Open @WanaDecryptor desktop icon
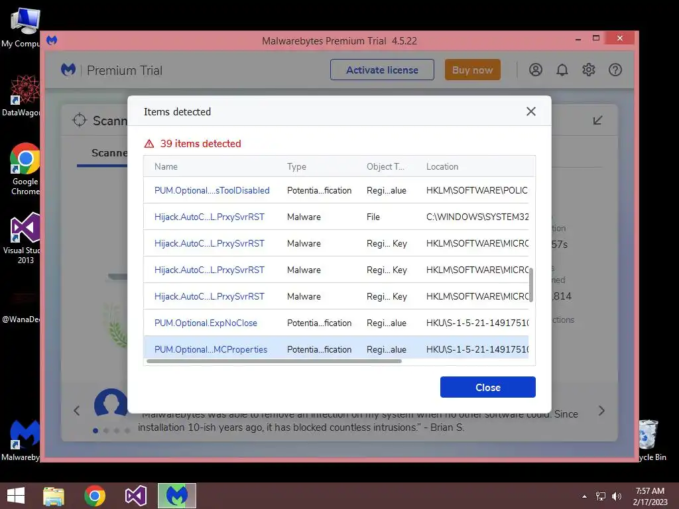The image size is (679, 509). [21, 307]
